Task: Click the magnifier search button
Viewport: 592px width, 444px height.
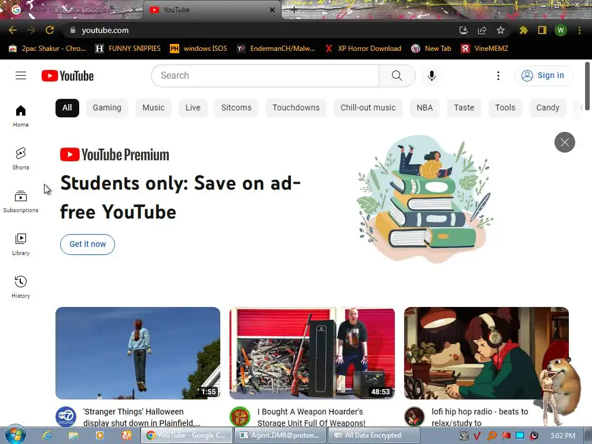Action: 397,76
